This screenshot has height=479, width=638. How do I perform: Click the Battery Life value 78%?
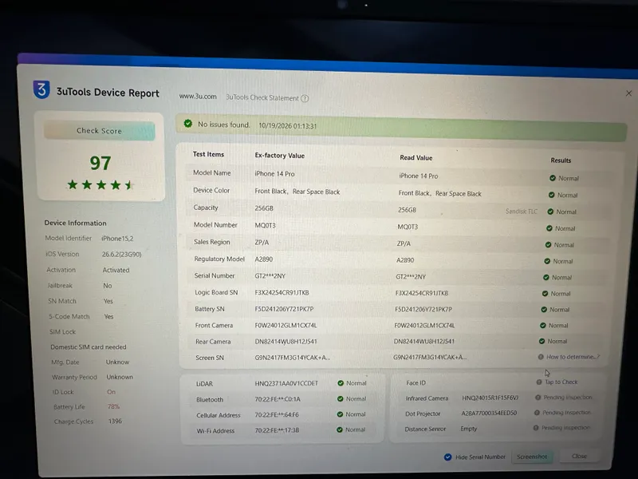pyautogui.click(x=113, y=406)
